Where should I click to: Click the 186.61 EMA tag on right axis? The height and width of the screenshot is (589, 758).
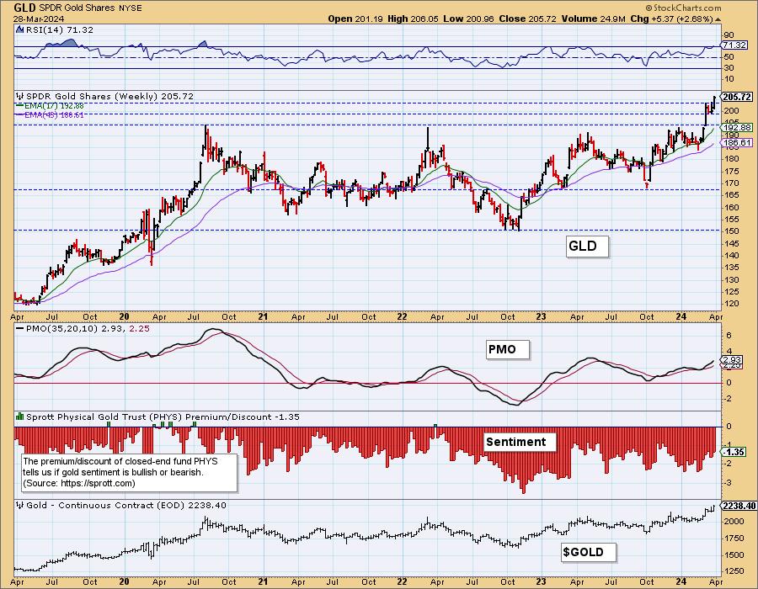pos(737,143)
